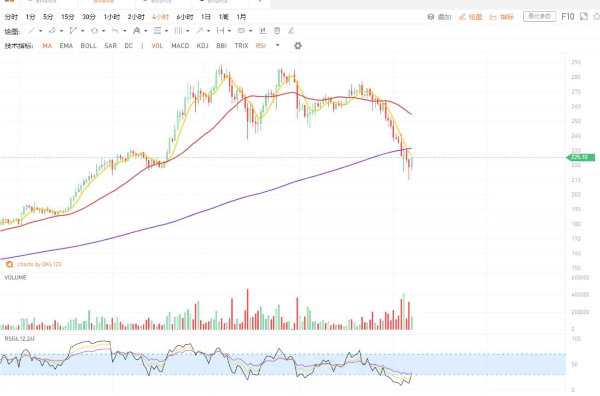
Task: Switch to the 1日 timeframe
Action: (206, 17)
